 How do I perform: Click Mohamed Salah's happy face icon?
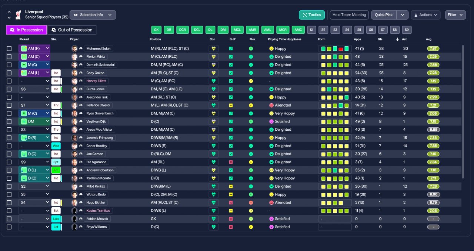pos(271,48)
